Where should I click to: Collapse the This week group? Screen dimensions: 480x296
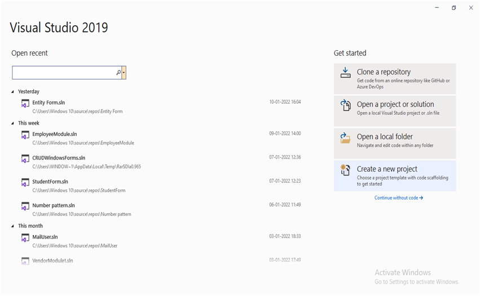pos(12,123)
